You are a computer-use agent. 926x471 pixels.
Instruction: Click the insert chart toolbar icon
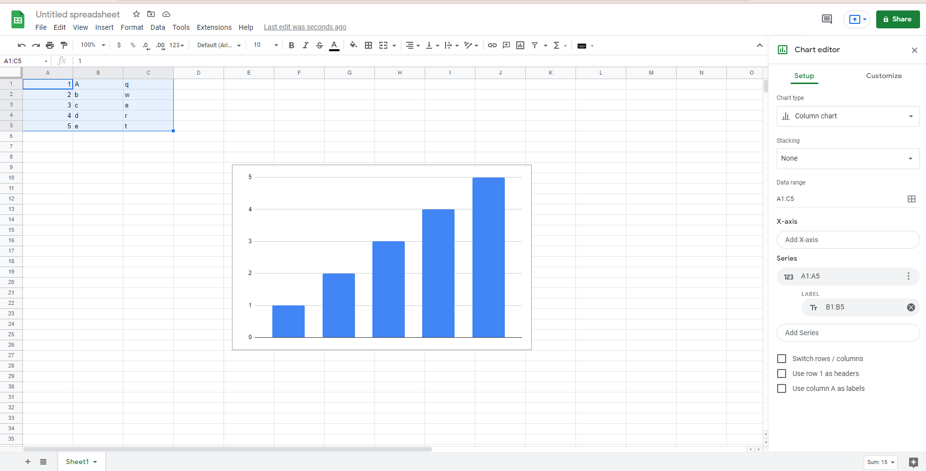(x=520, y=45)
